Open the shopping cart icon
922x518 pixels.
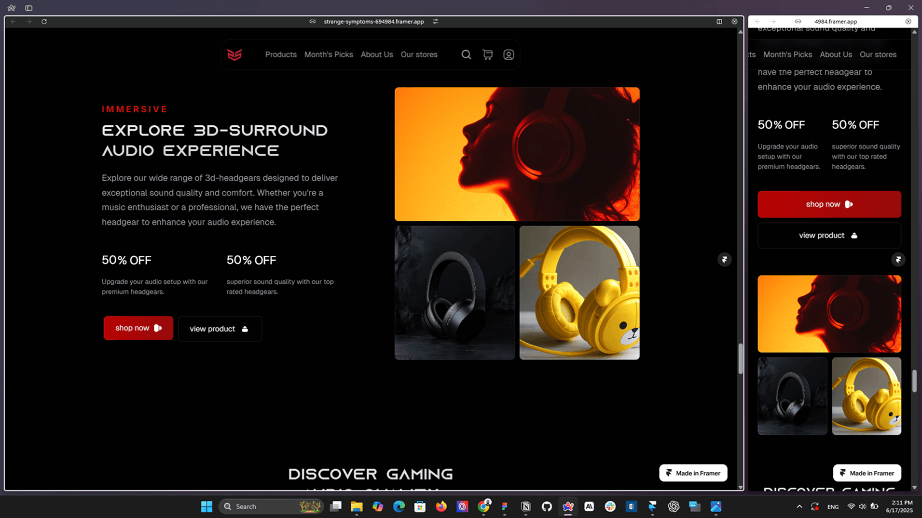[x=488, y=54]
